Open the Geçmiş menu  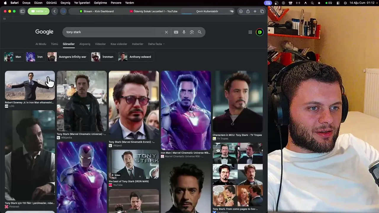pos(65,3)
